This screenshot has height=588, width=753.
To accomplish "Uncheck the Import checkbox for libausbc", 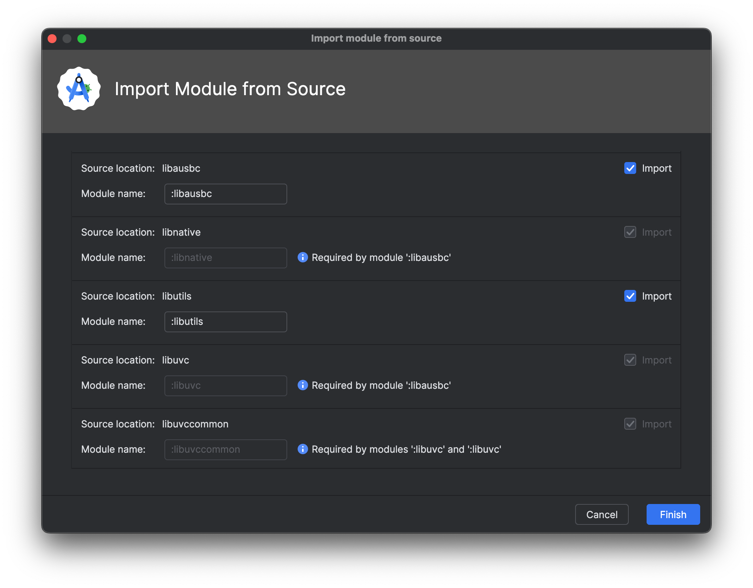I will 630,168.
